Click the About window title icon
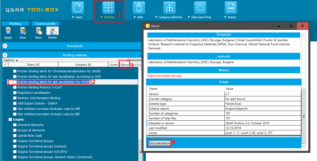 pyautogui.click(x=147, y=26)
